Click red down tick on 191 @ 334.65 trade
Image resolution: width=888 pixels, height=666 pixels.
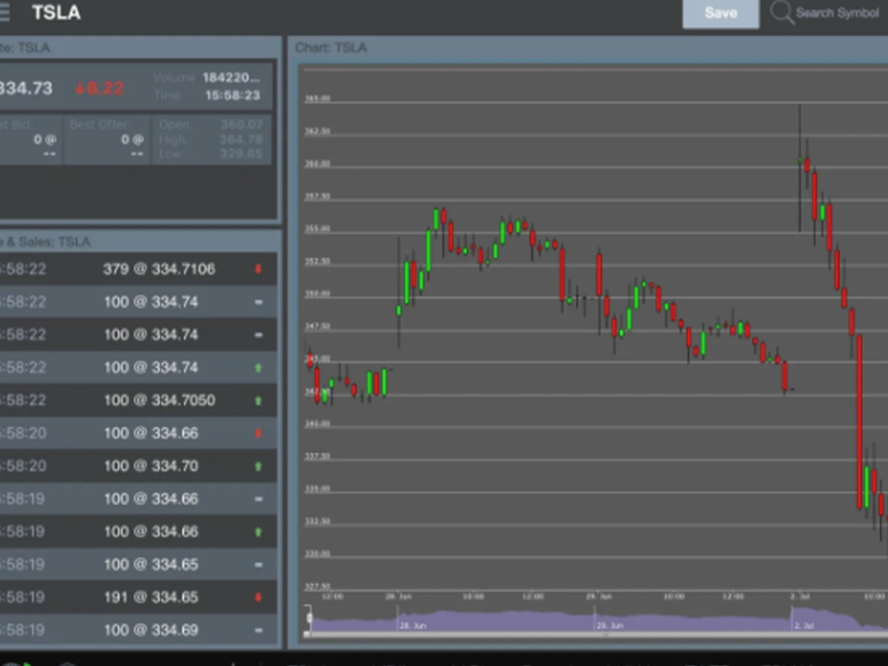click(258, 597)
